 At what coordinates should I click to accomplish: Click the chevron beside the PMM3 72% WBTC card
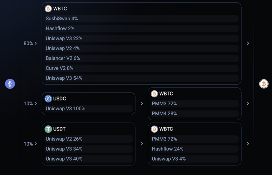248,104
